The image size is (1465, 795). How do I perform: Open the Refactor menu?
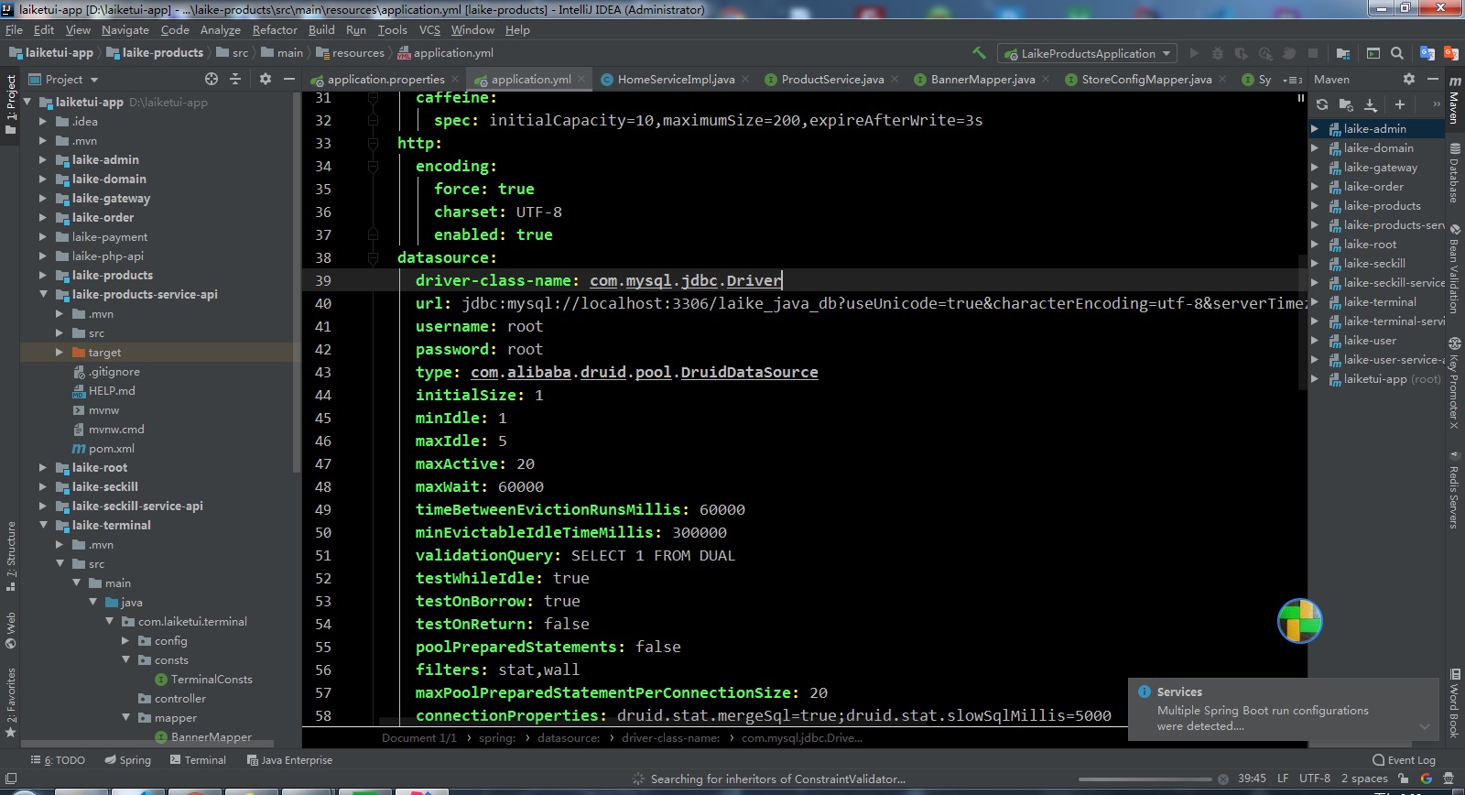pos(275,29)
